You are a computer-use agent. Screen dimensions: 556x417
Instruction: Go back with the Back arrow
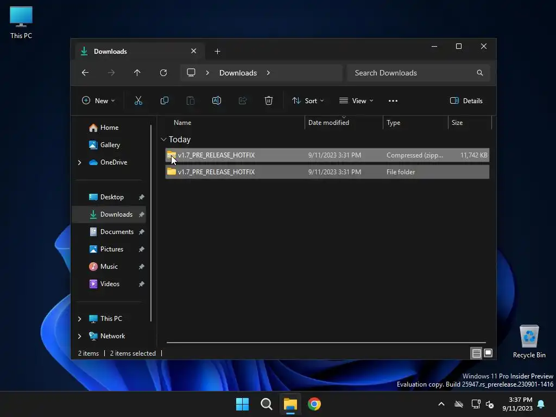pyautogui.click(x=85, y=73)
